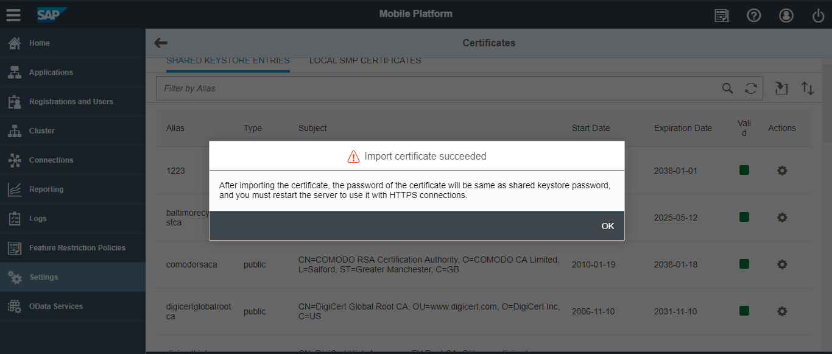832x354 pixels.
Task: Open actions gear for digicertglobalrootca row
Action: 782,311
